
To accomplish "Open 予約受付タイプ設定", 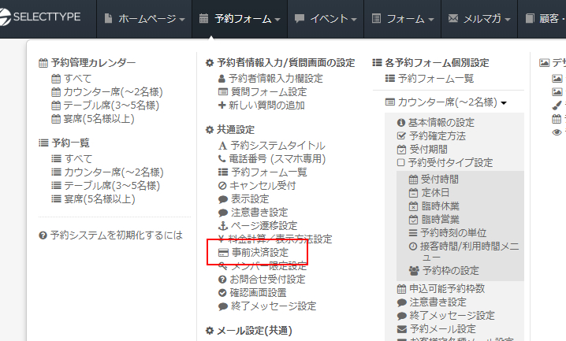I will pos(445,162).
